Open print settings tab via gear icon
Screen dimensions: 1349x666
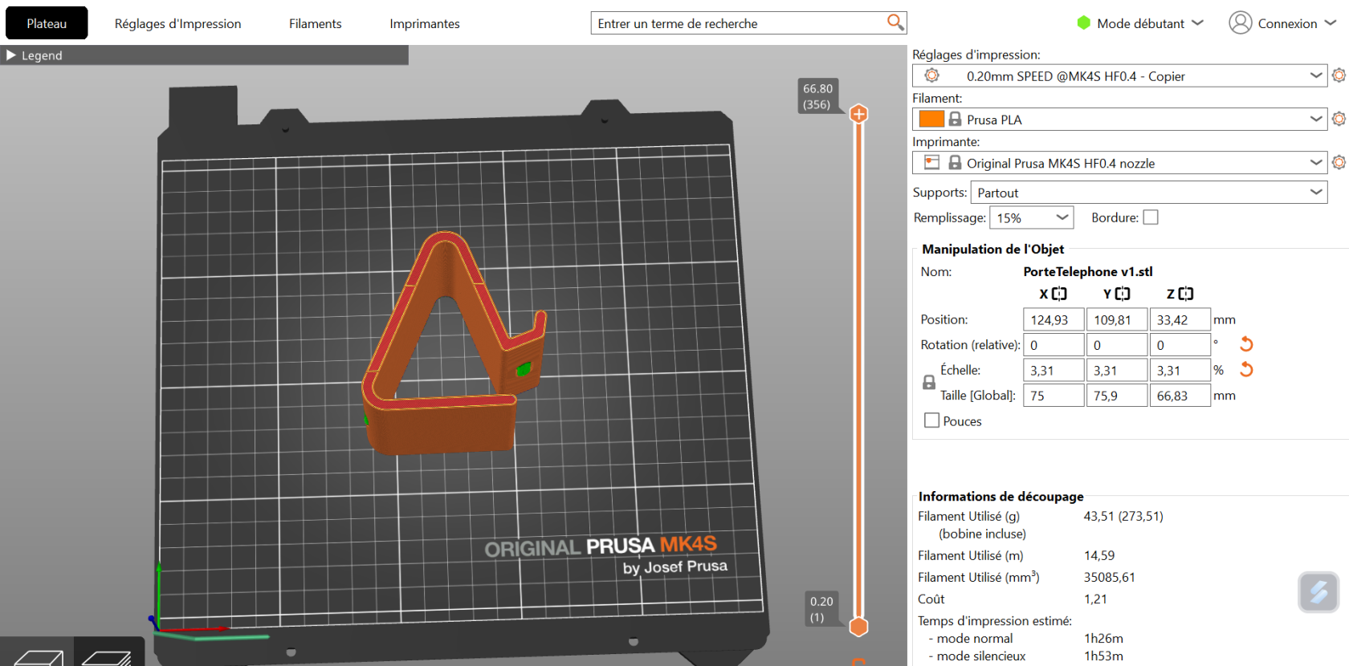[x=1339, y=75]
